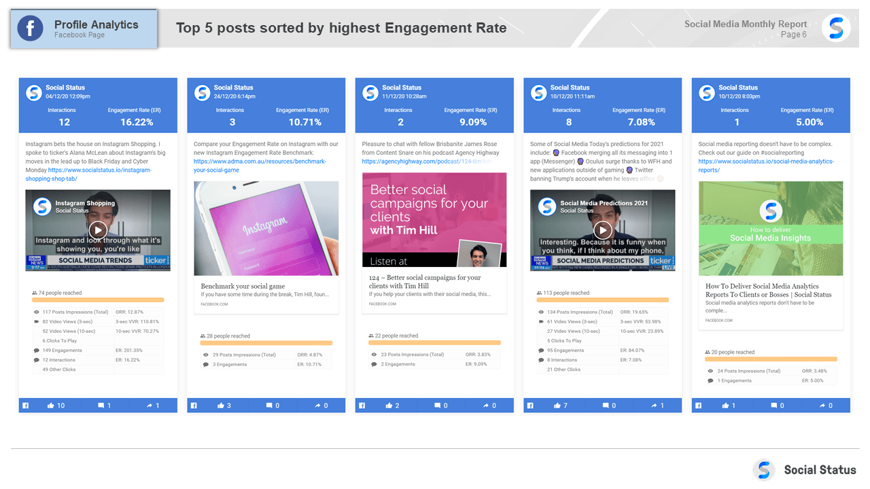Open the socialstatus.io social-media-analytics-reports link
The height and width of the screenshot is (489, 870).
[x=766, y=166]
